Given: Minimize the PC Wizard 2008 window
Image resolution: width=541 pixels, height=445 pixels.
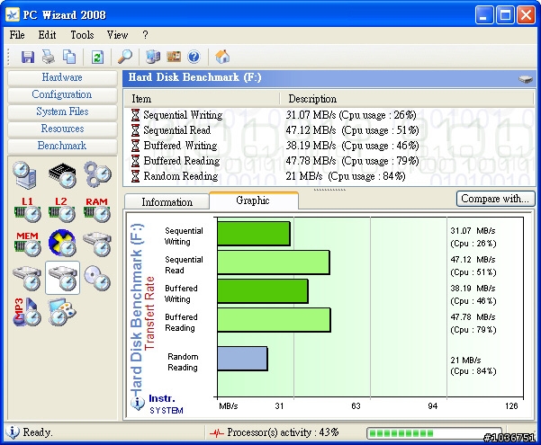Looking at the screenshot, I should (x=483, y=14).
